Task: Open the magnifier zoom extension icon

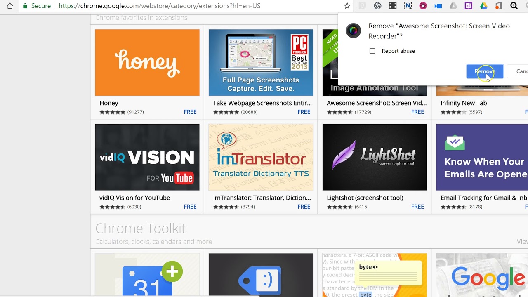Action: [x=514, y=6]
